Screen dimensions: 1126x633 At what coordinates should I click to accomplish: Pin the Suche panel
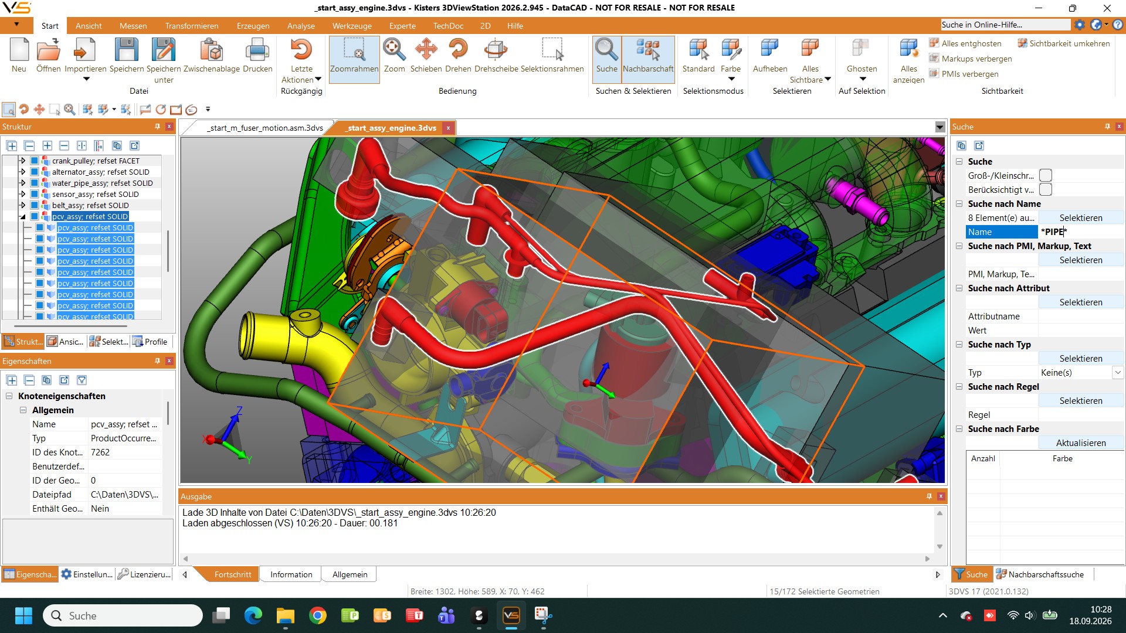[x=1107, y=127]
